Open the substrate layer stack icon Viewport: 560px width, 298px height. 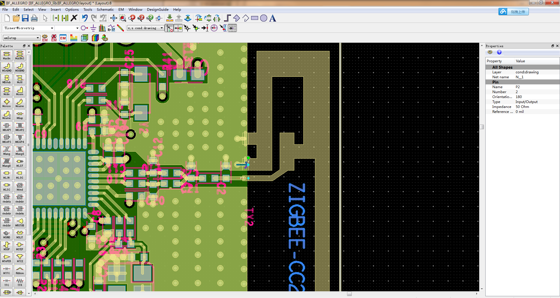74,38
